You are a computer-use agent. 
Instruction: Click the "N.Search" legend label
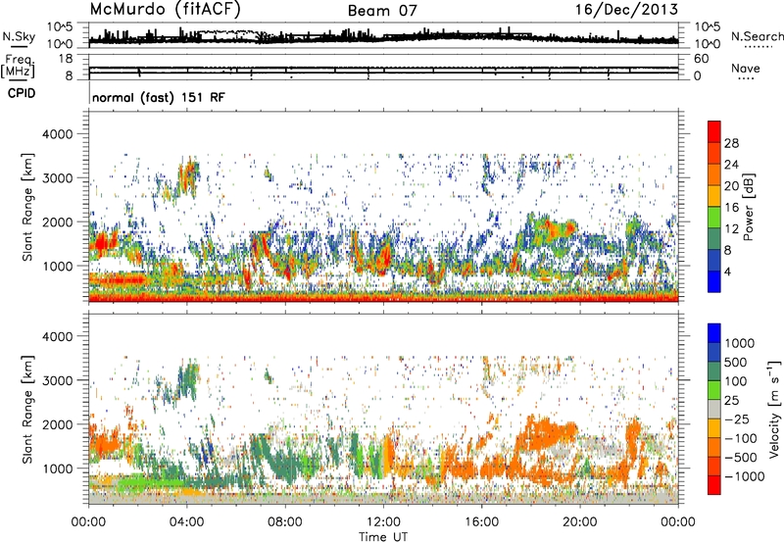click(758, 36)
